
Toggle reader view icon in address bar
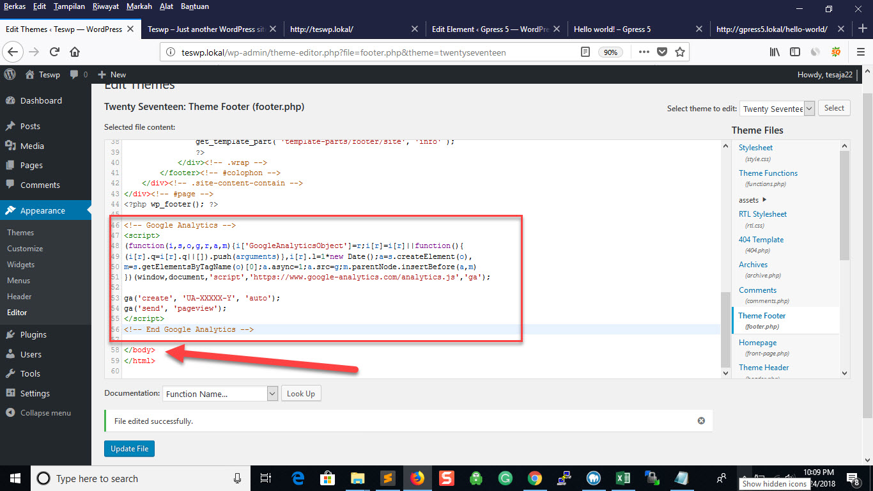click(x=585, y=52)
